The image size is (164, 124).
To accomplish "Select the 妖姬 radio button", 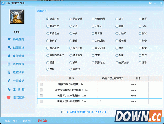I will 140,19.
